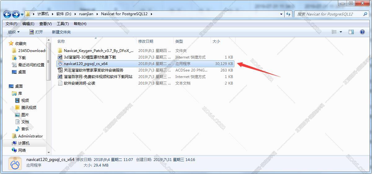Open help with the question mark icon
The height and width of the screenshot is (174, 372).
pyautogui.click(x=362, y=32)
